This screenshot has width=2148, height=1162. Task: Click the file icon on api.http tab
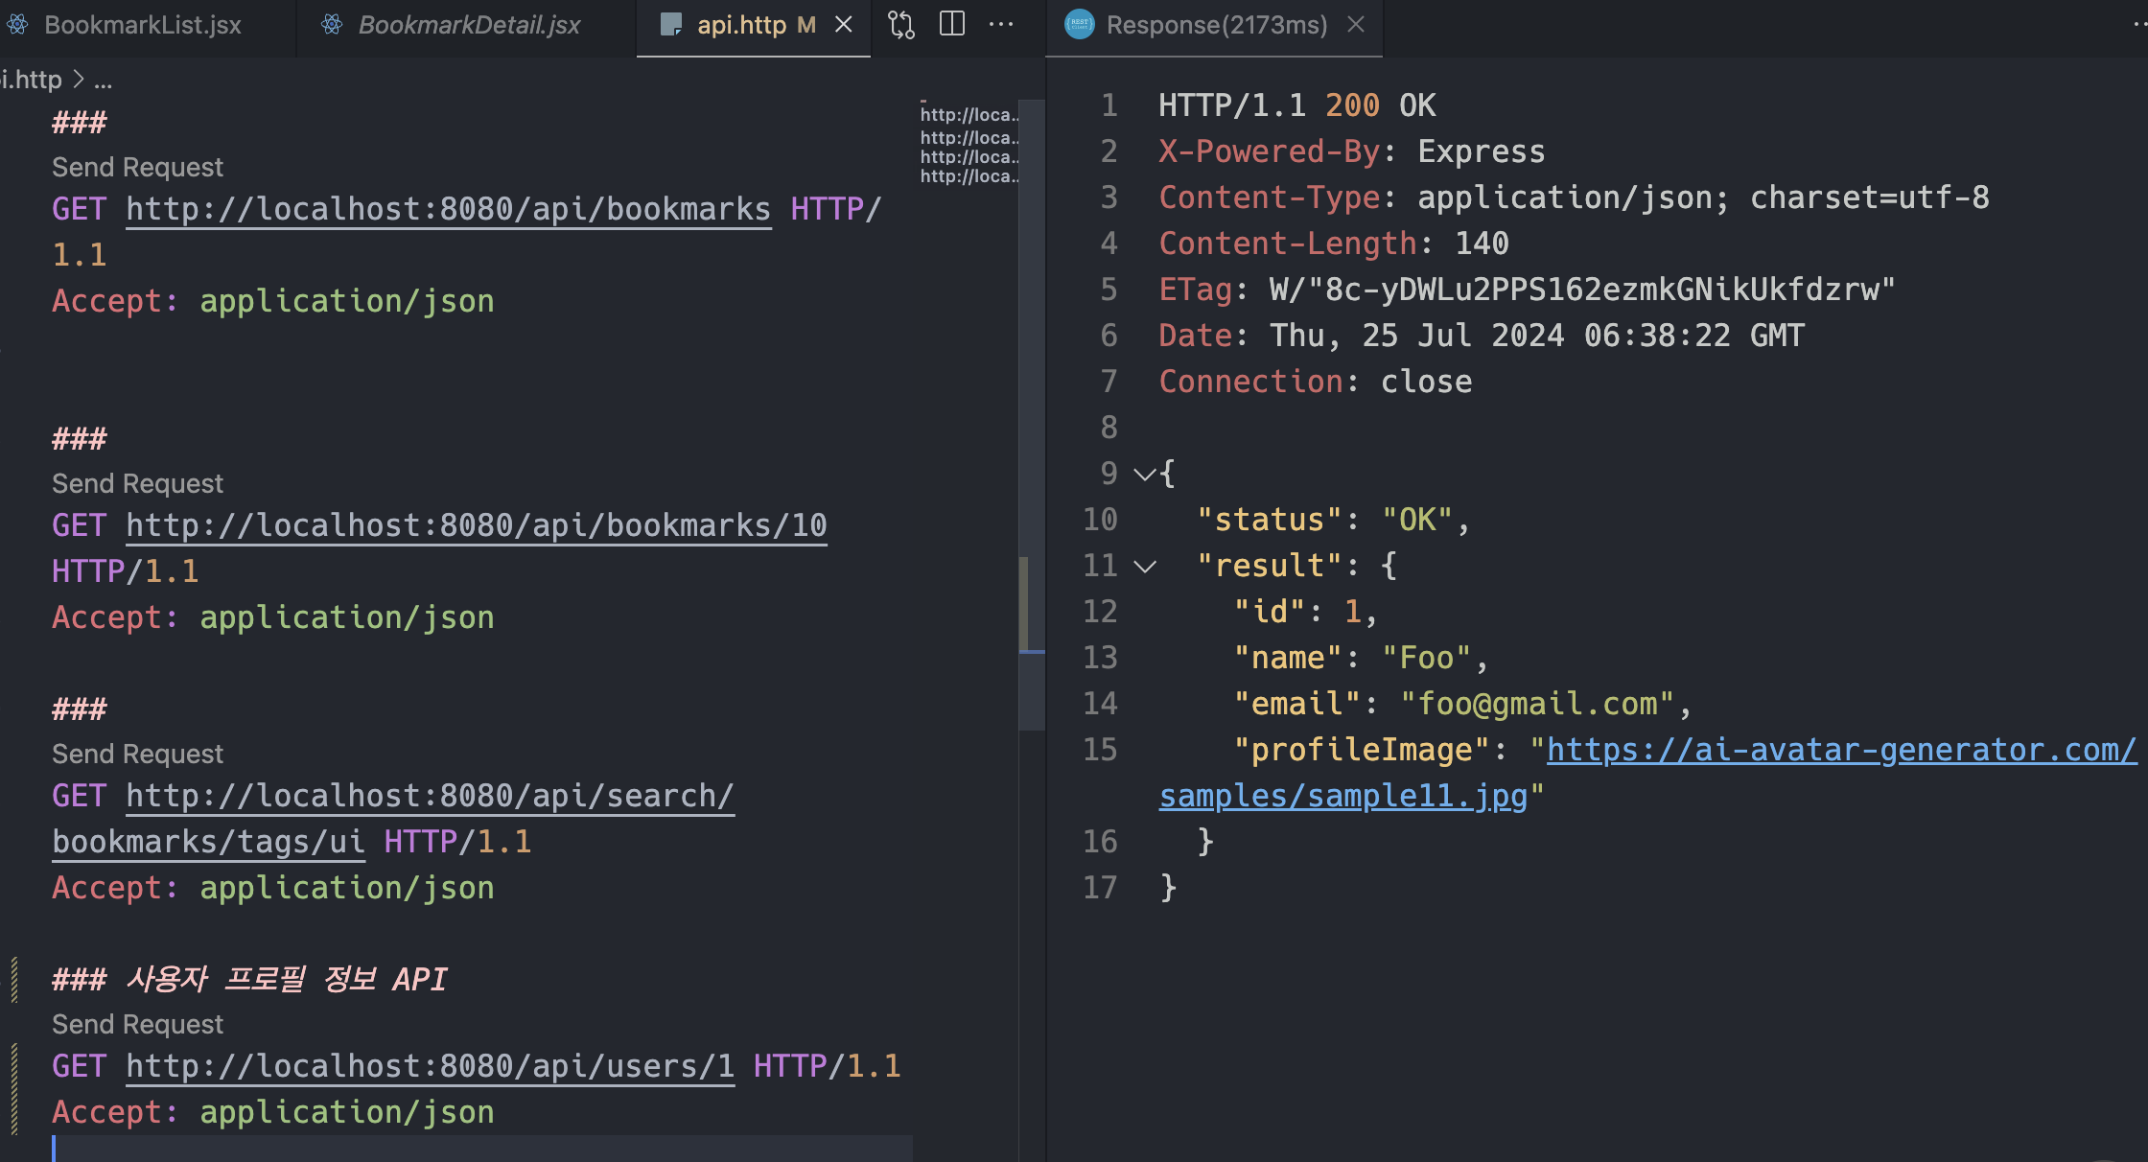(671, 25)
